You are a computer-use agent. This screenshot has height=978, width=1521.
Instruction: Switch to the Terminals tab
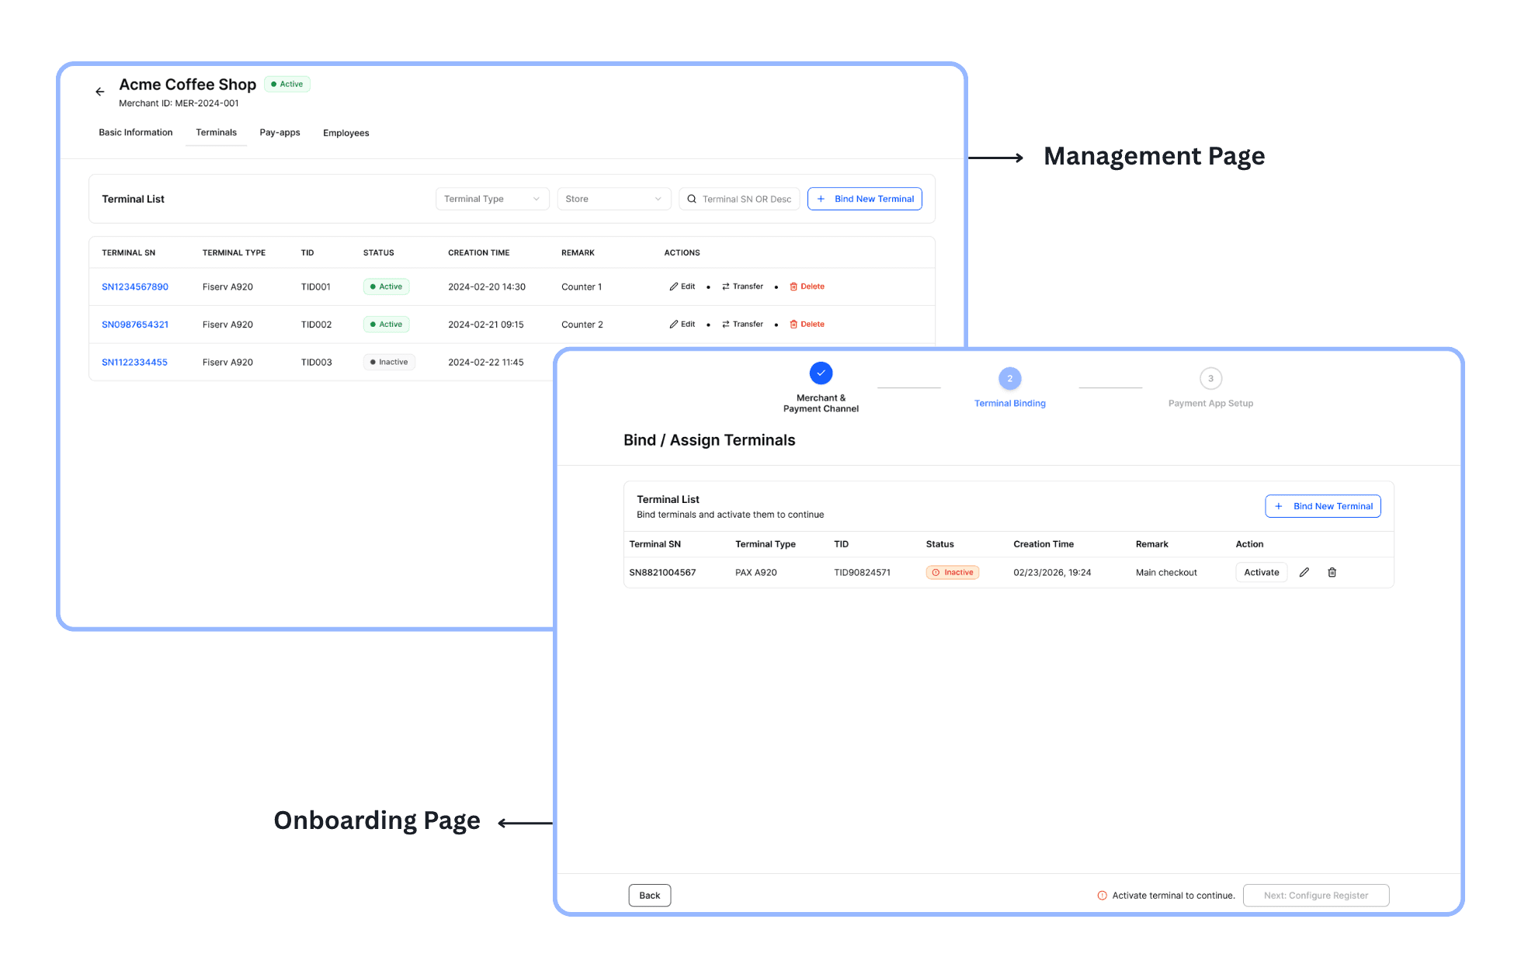coord(216,133)
